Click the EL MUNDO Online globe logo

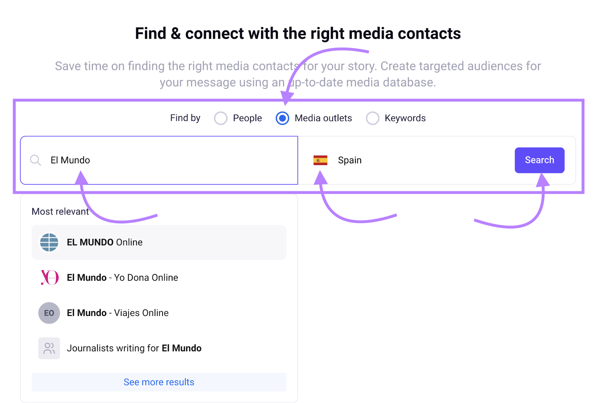pyautogui.click(x=49, y=242)
